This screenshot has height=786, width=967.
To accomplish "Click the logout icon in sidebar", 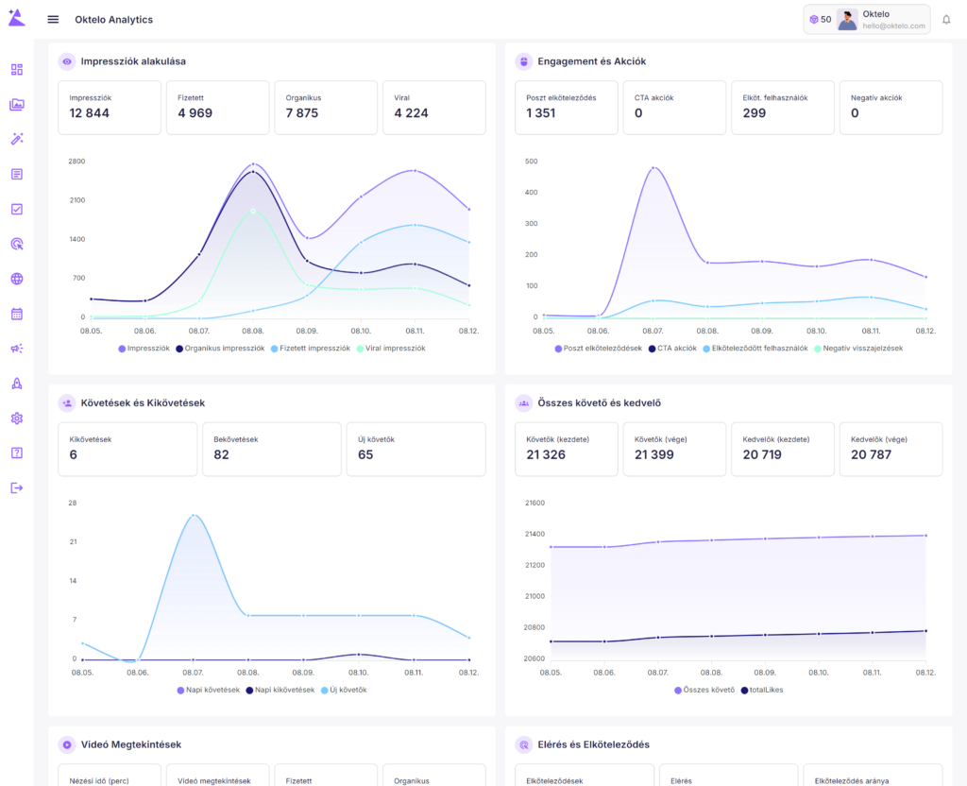I will [16, 488].
